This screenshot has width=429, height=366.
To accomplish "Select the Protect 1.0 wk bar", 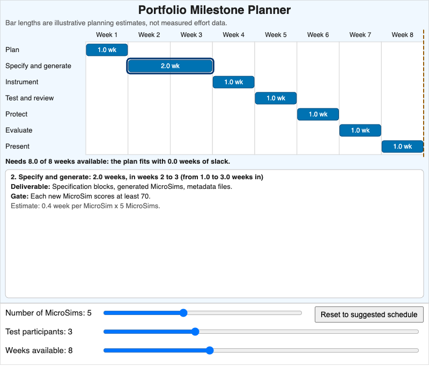I will coord(318,114).
